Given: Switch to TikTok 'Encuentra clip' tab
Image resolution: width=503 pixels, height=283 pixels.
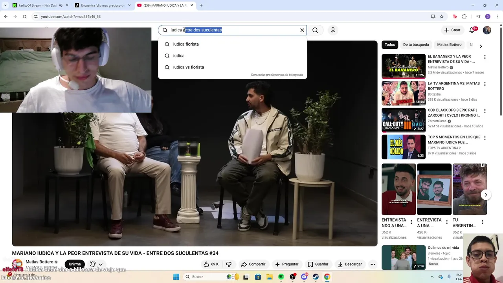Looking at the screenshot, I should pos(102,6).
